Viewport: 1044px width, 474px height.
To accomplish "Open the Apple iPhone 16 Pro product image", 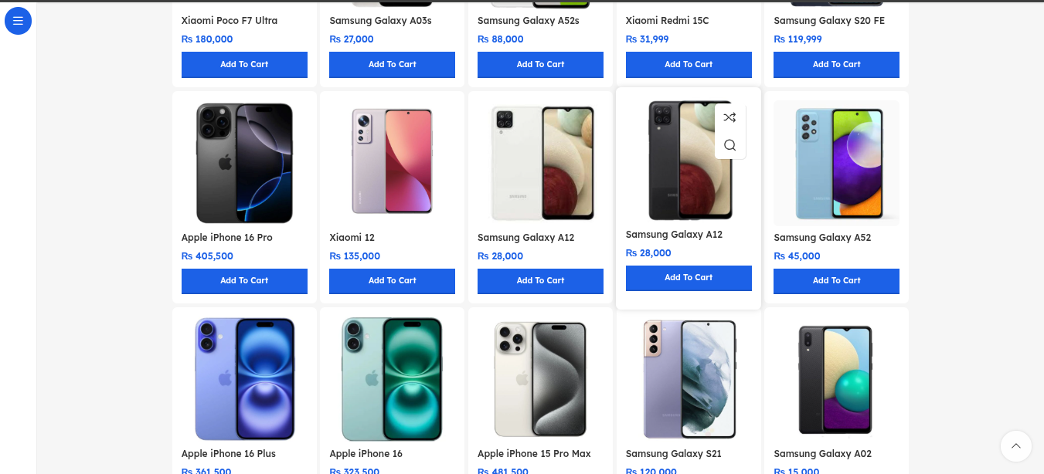I will pyautogui.click(x=244, y=163).
